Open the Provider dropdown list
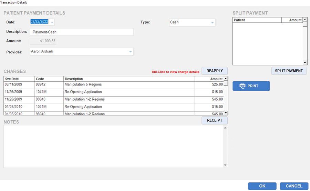 [130, 52]
